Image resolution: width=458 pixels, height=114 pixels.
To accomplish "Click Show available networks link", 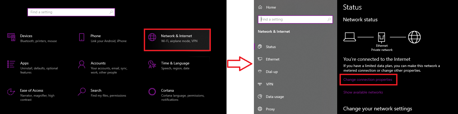I will [x=363, y=92].
